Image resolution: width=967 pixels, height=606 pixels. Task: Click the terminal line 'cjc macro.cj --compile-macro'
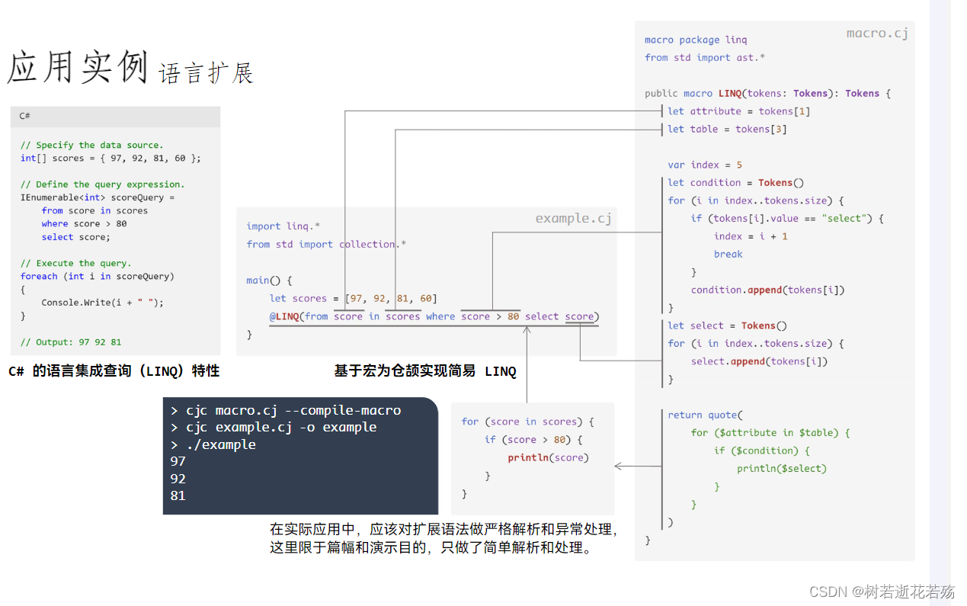coord(285,410)
